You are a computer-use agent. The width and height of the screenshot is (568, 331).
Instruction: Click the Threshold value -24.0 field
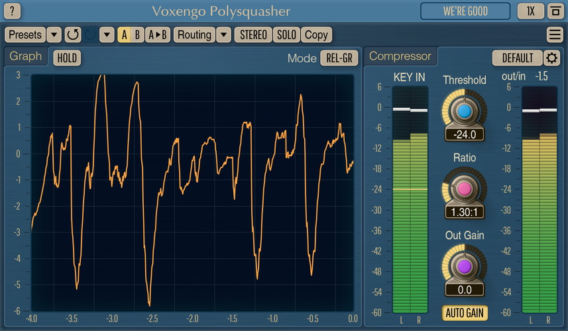[x=465, y=134]
